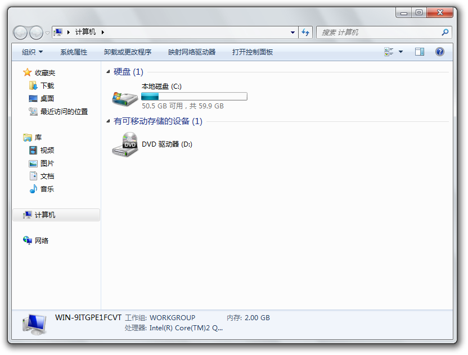Choose 卸载或更改程序 in toolbar

pyautogui.click(x=128, y=52)
